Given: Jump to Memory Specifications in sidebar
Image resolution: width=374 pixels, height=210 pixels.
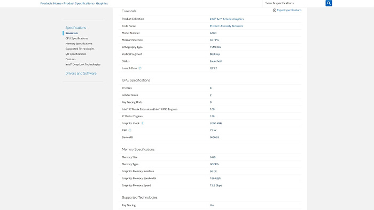Looking at the screenshot, I should pyautogui.click(x=79, y=44).
